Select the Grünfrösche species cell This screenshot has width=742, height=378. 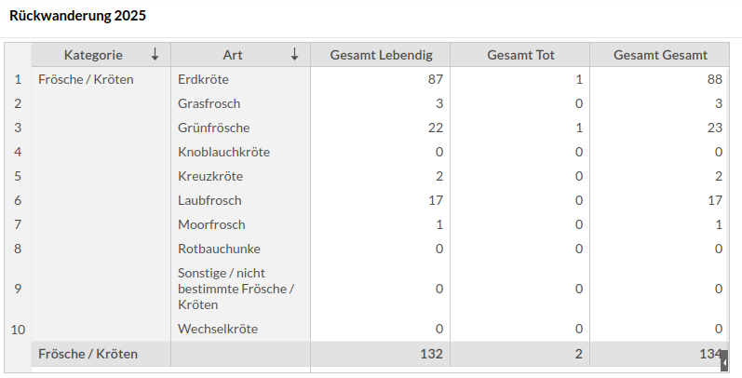(213, 128)
